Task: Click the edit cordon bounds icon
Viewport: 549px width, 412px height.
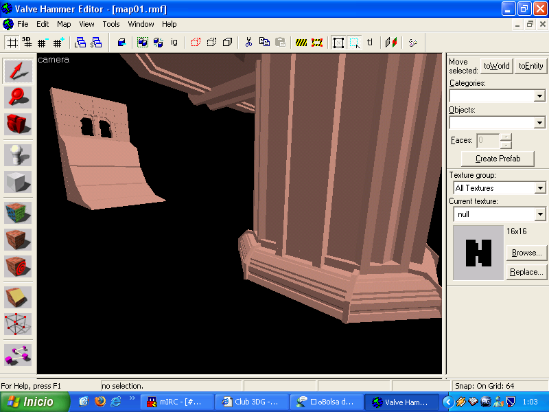Action: 317,43
